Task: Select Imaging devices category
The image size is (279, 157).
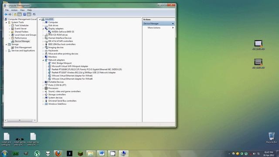Action: click(56, 48)
